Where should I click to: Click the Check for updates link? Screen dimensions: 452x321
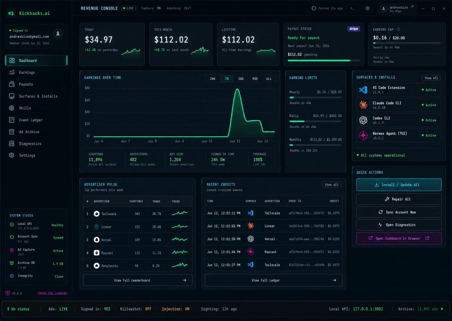tap(52, 293)
